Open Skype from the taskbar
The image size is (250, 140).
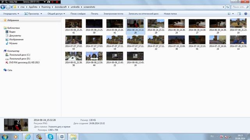click(50, 137)
